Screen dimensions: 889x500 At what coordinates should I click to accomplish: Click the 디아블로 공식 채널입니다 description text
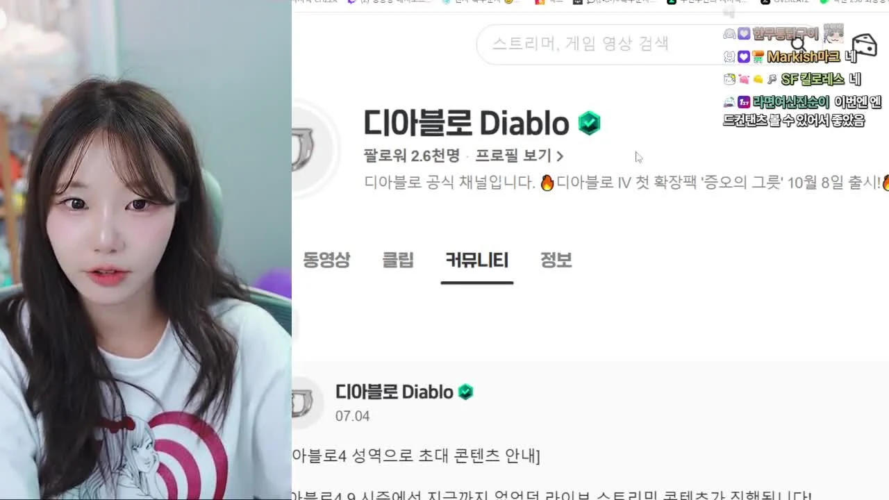coord(450,183)
